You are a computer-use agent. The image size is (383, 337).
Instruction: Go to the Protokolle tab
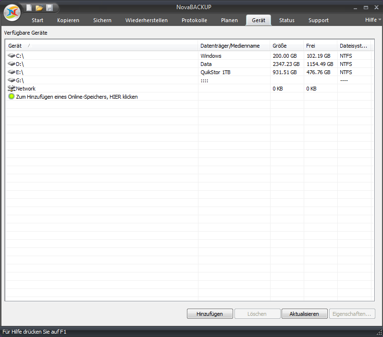[194, 20]
